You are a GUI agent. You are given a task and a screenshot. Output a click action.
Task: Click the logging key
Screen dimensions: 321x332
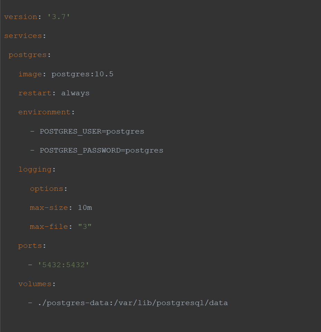(34, 169)
